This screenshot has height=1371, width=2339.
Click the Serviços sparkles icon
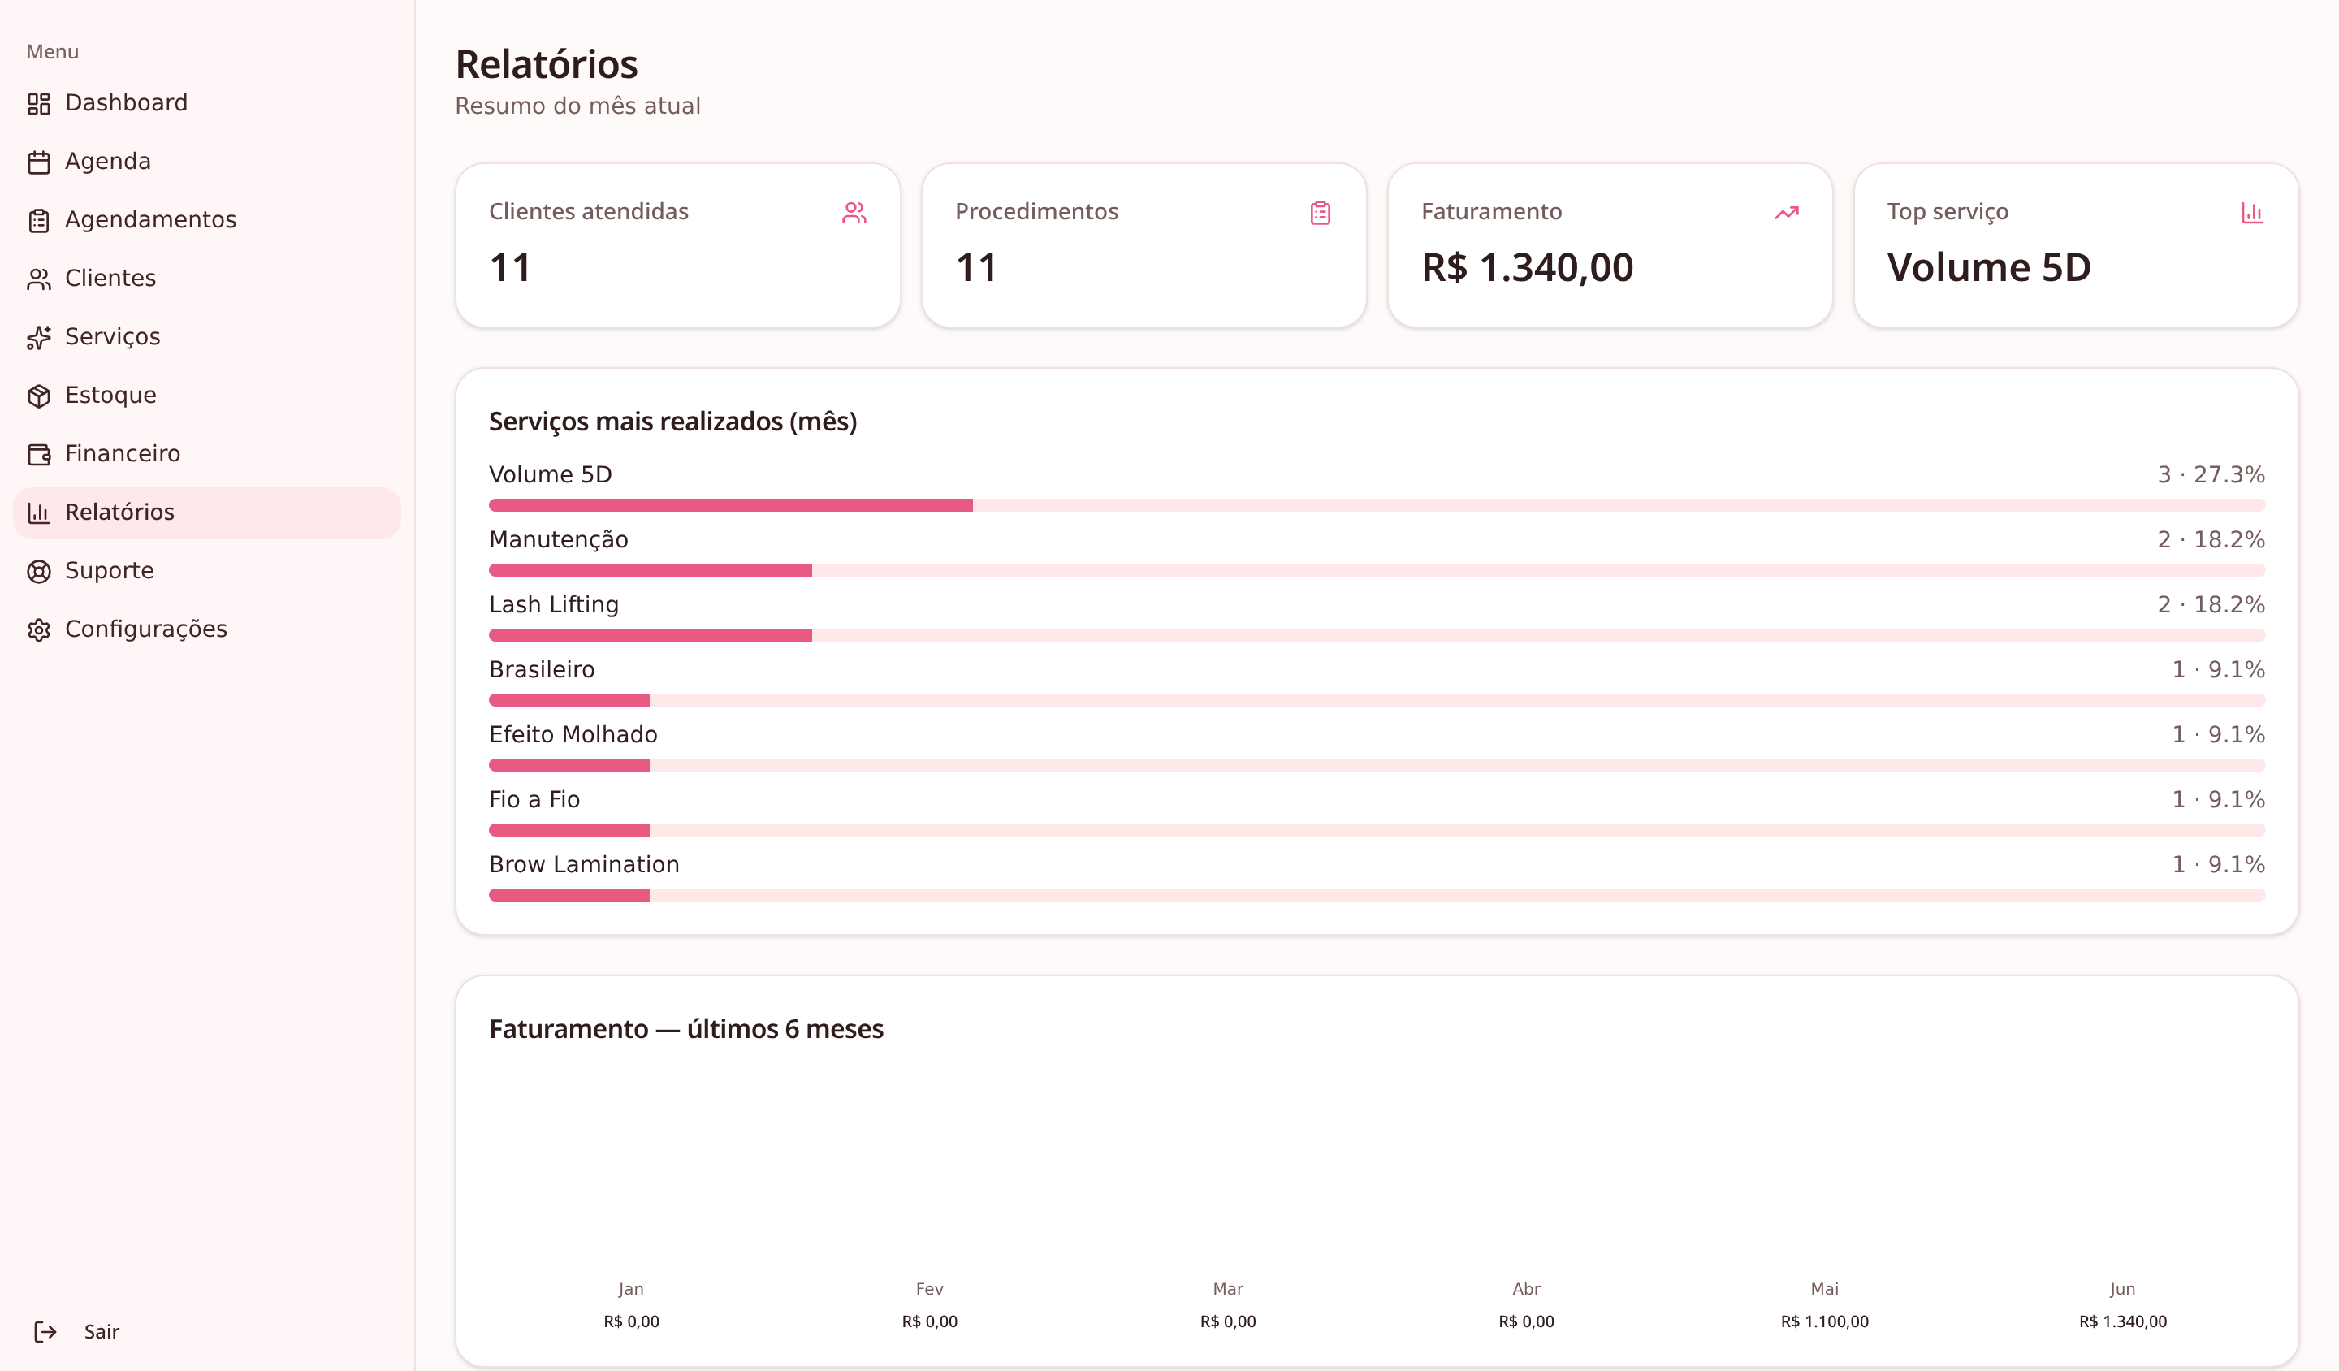coord(39,338)
